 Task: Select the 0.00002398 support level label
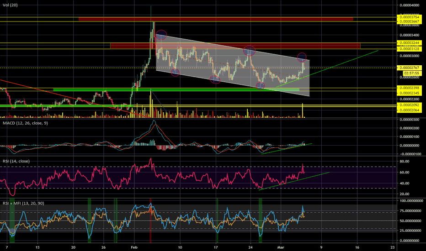coord(410,88)
